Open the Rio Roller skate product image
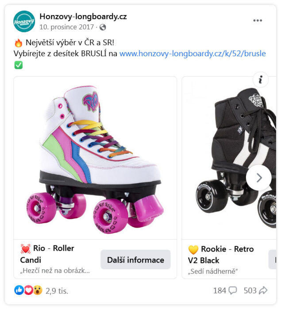281x310 pixels. click(x=95, y=158)
